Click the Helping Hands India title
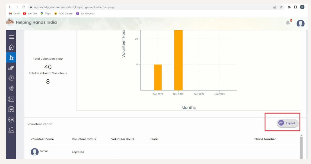 (x=36, y=22)
